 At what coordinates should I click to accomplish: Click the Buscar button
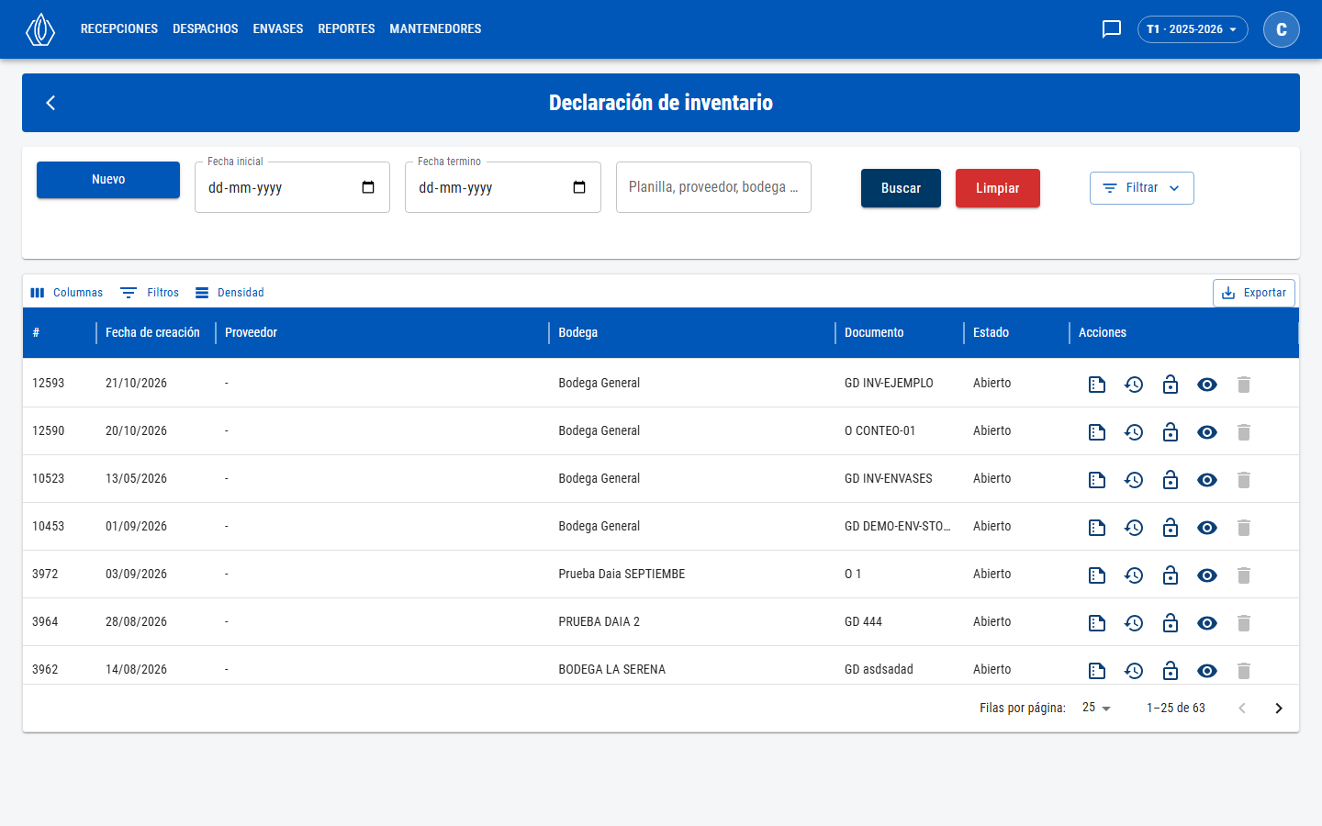[901, 188]
